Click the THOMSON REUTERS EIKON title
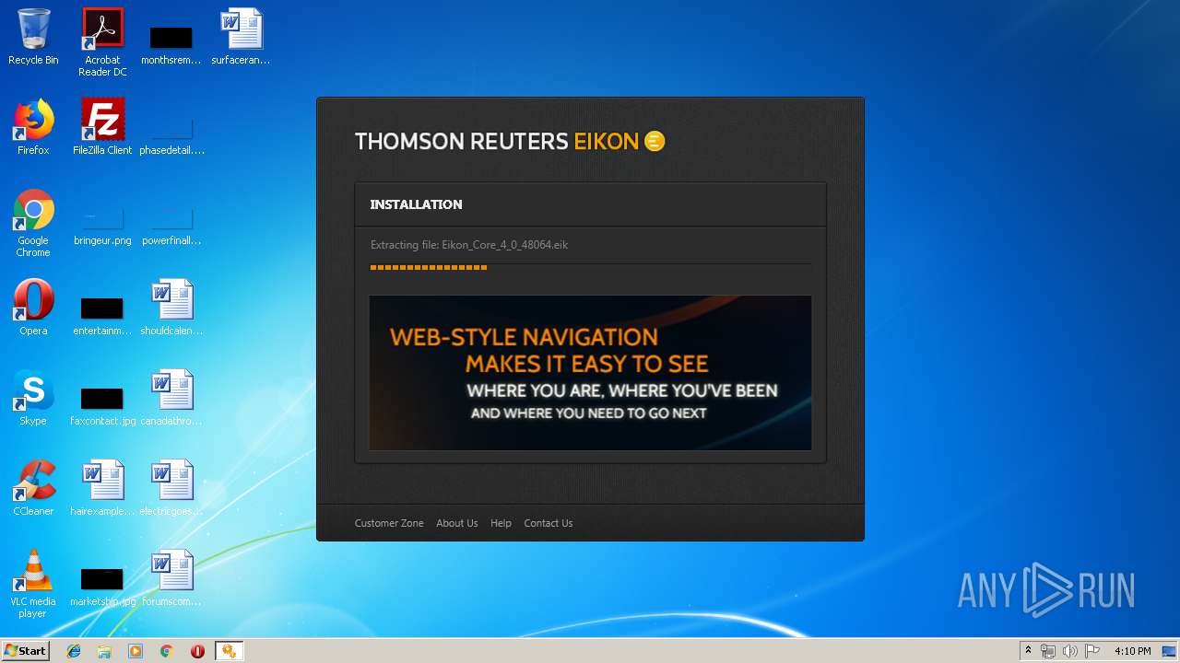 click(510, 141)
